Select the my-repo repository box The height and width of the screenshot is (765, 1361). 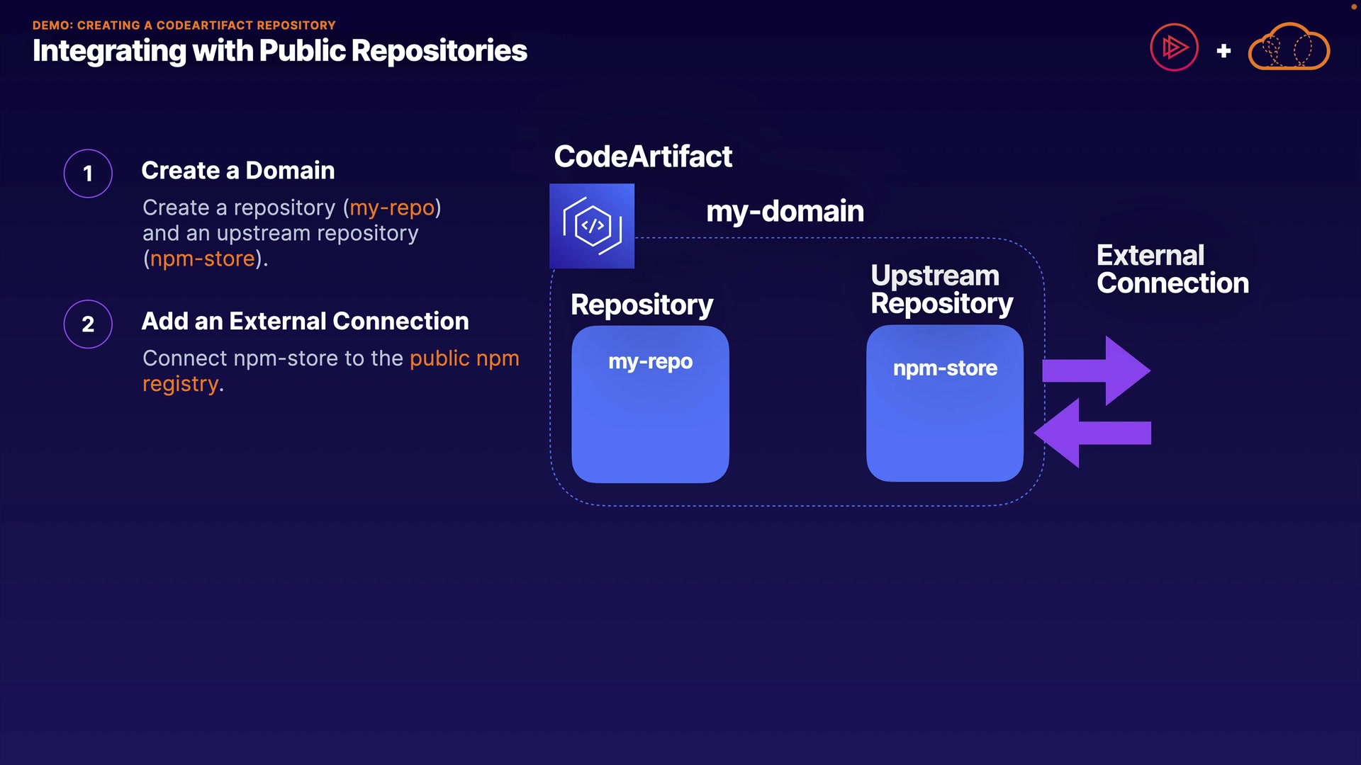coord(650,404)
